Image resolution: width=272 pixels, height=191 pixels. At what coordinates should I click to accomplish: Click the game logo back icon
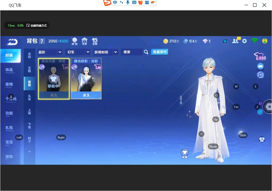point(12,42)
